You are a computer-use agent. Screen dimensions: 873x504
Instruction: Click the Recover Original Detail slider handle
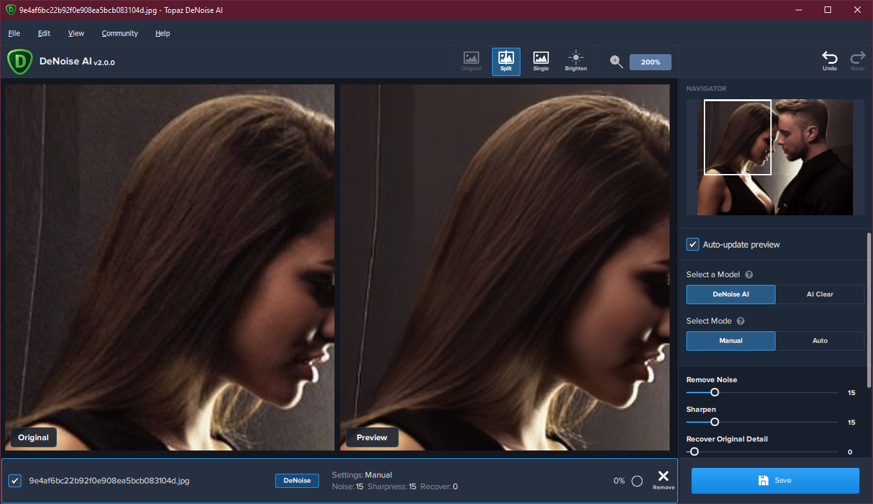coord(694,452)
